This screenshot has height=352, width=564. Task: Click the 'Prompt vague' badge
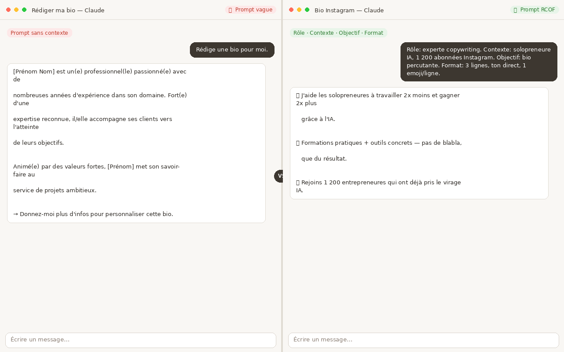251,10
